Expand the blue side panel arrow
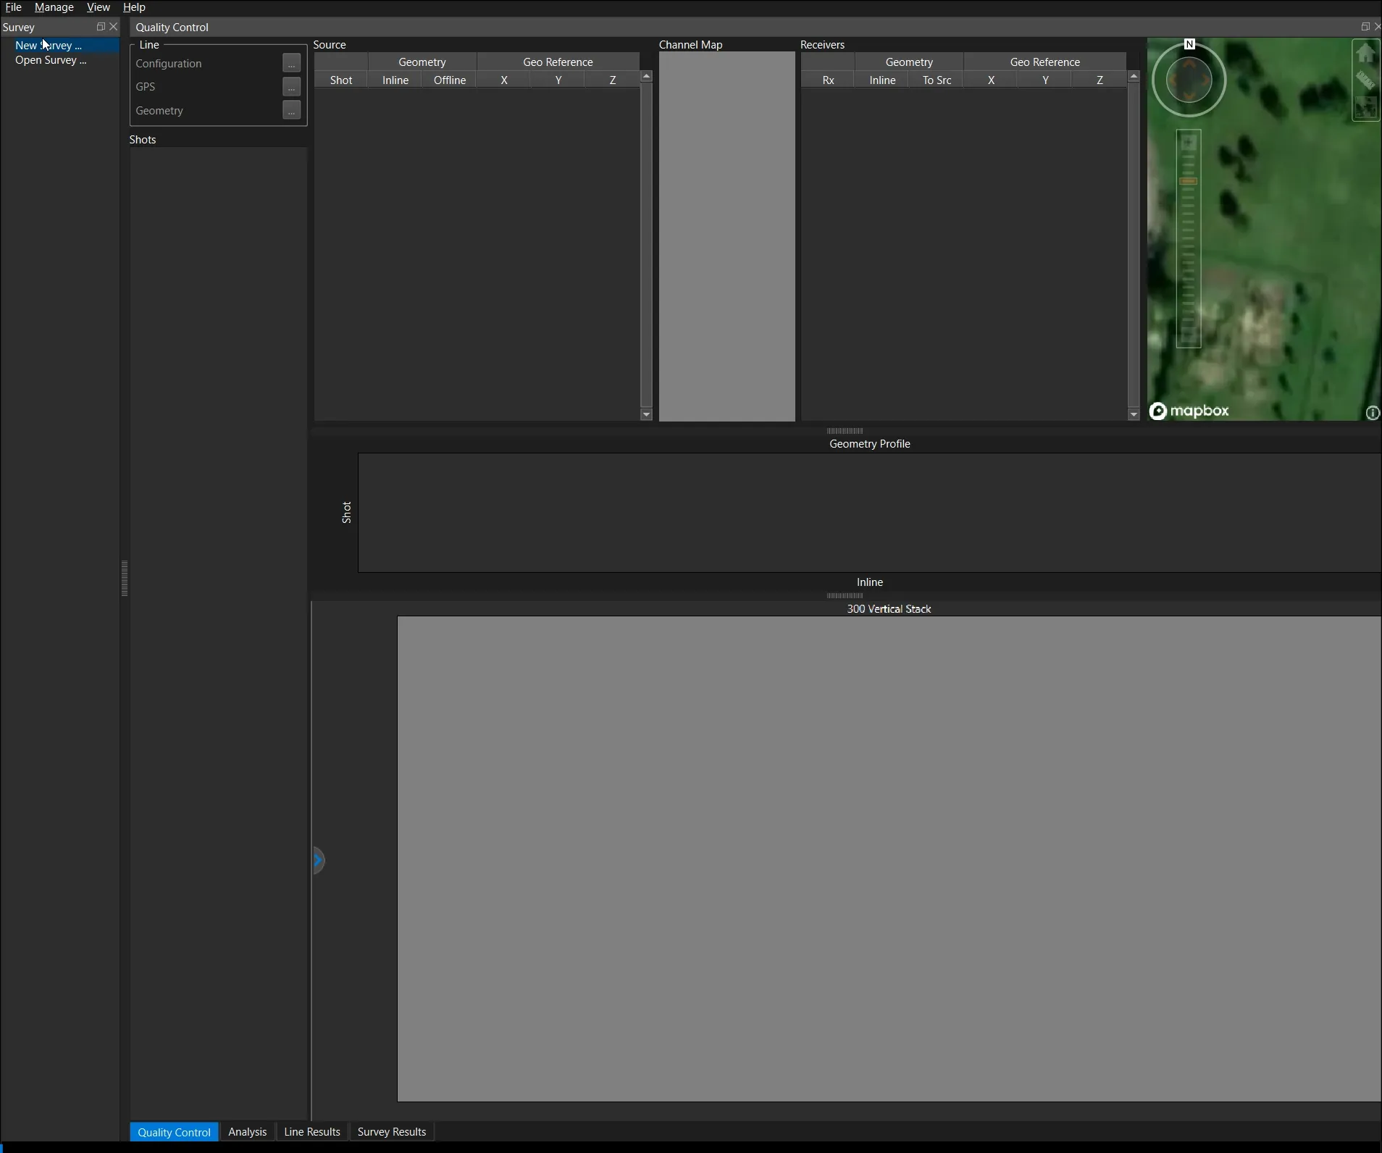This screenshot has height=1153, width=1382. 319,860
